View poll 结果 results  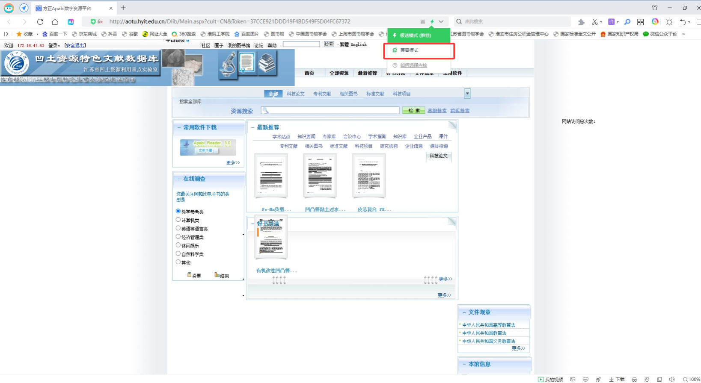pos(222,275)
